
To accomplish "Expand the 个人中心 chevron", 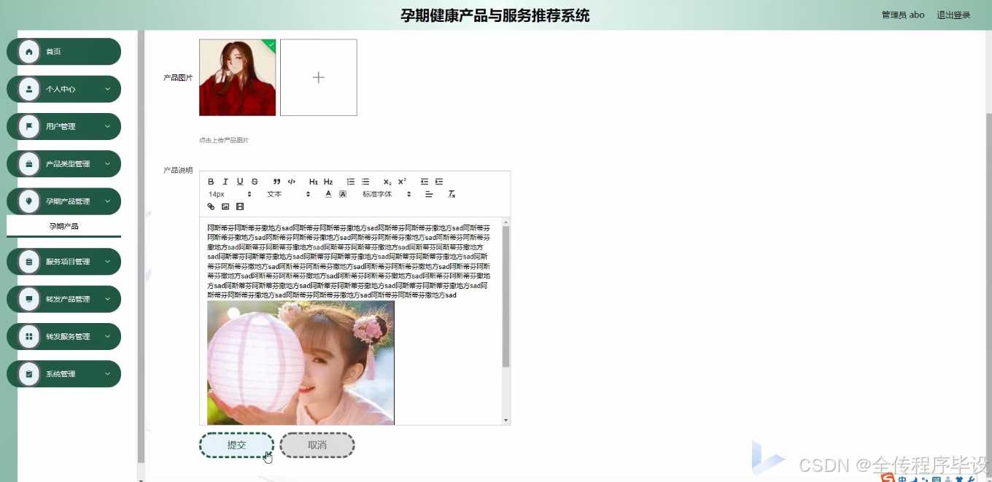I will [x=107, y=89].
